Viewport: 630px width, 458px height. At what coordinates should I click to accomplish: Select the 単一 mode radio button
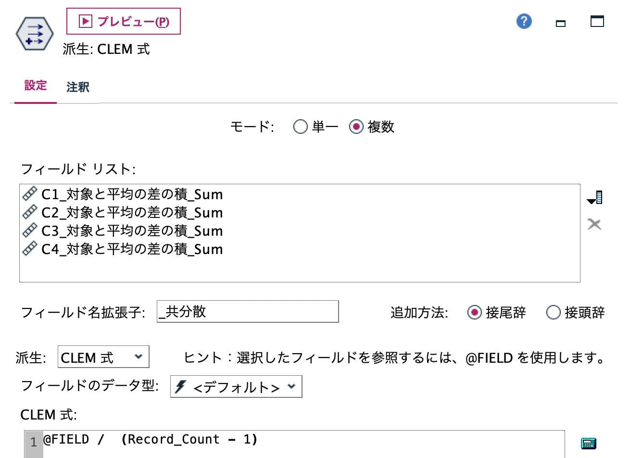coord(300,127)
